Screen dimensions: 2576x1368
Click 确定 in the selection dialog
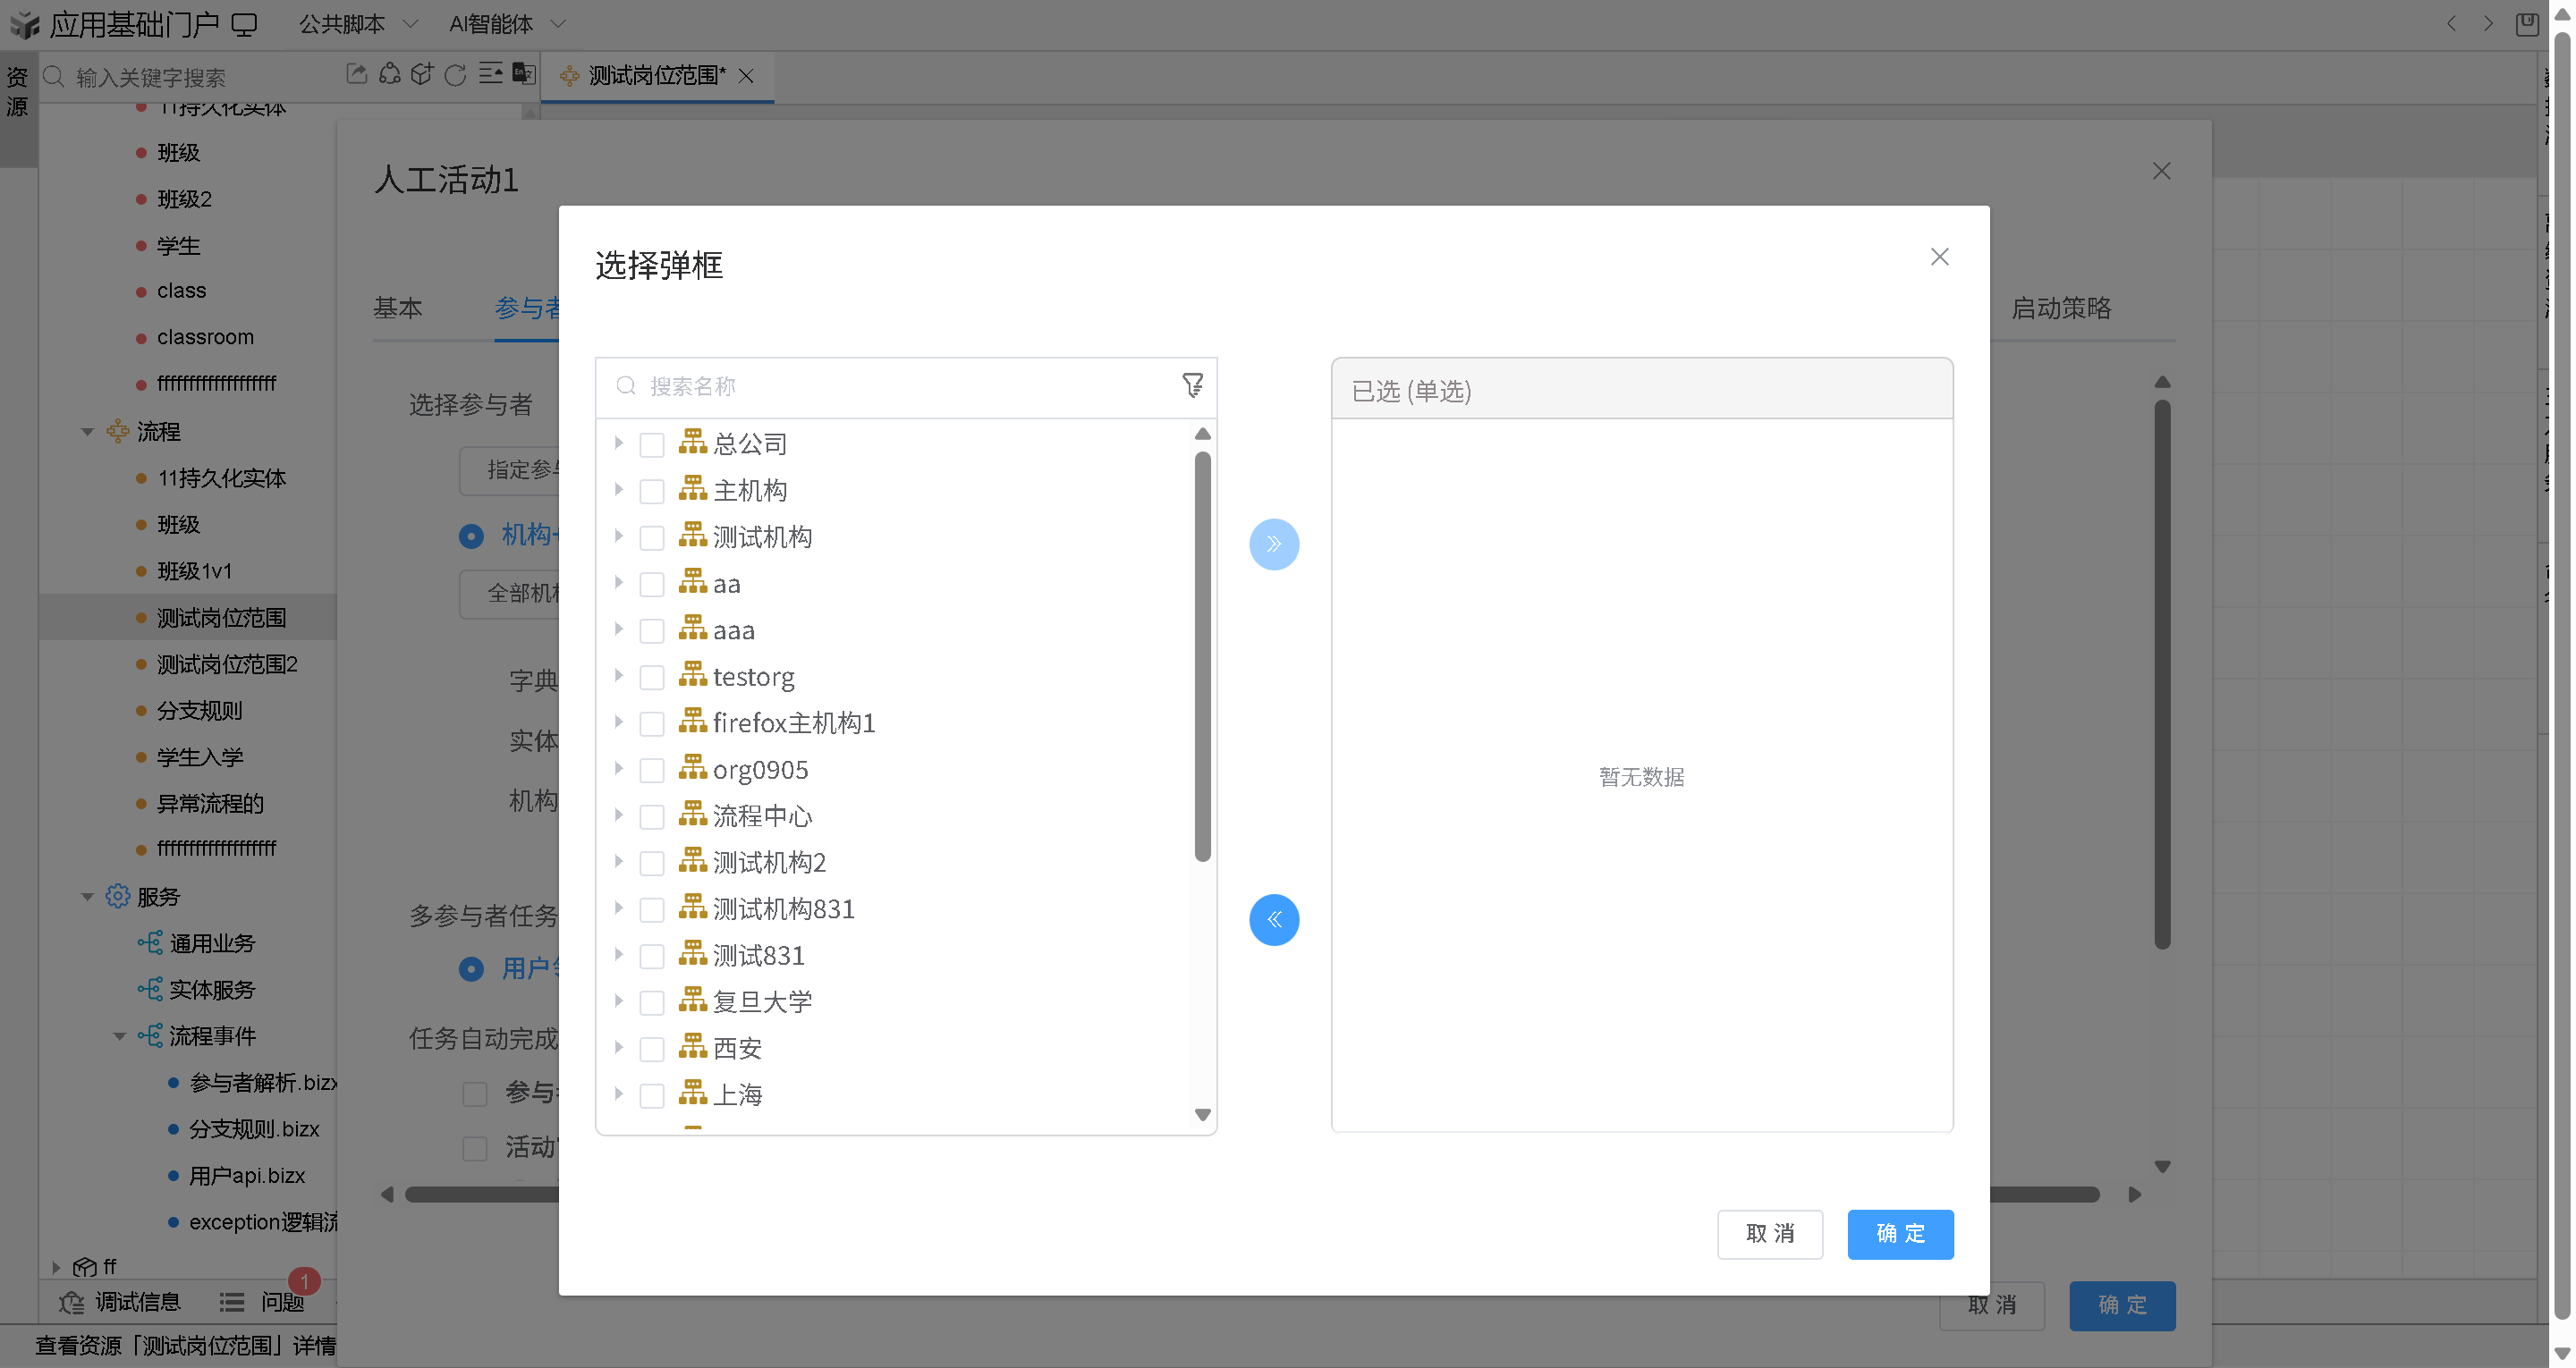1899,1234
